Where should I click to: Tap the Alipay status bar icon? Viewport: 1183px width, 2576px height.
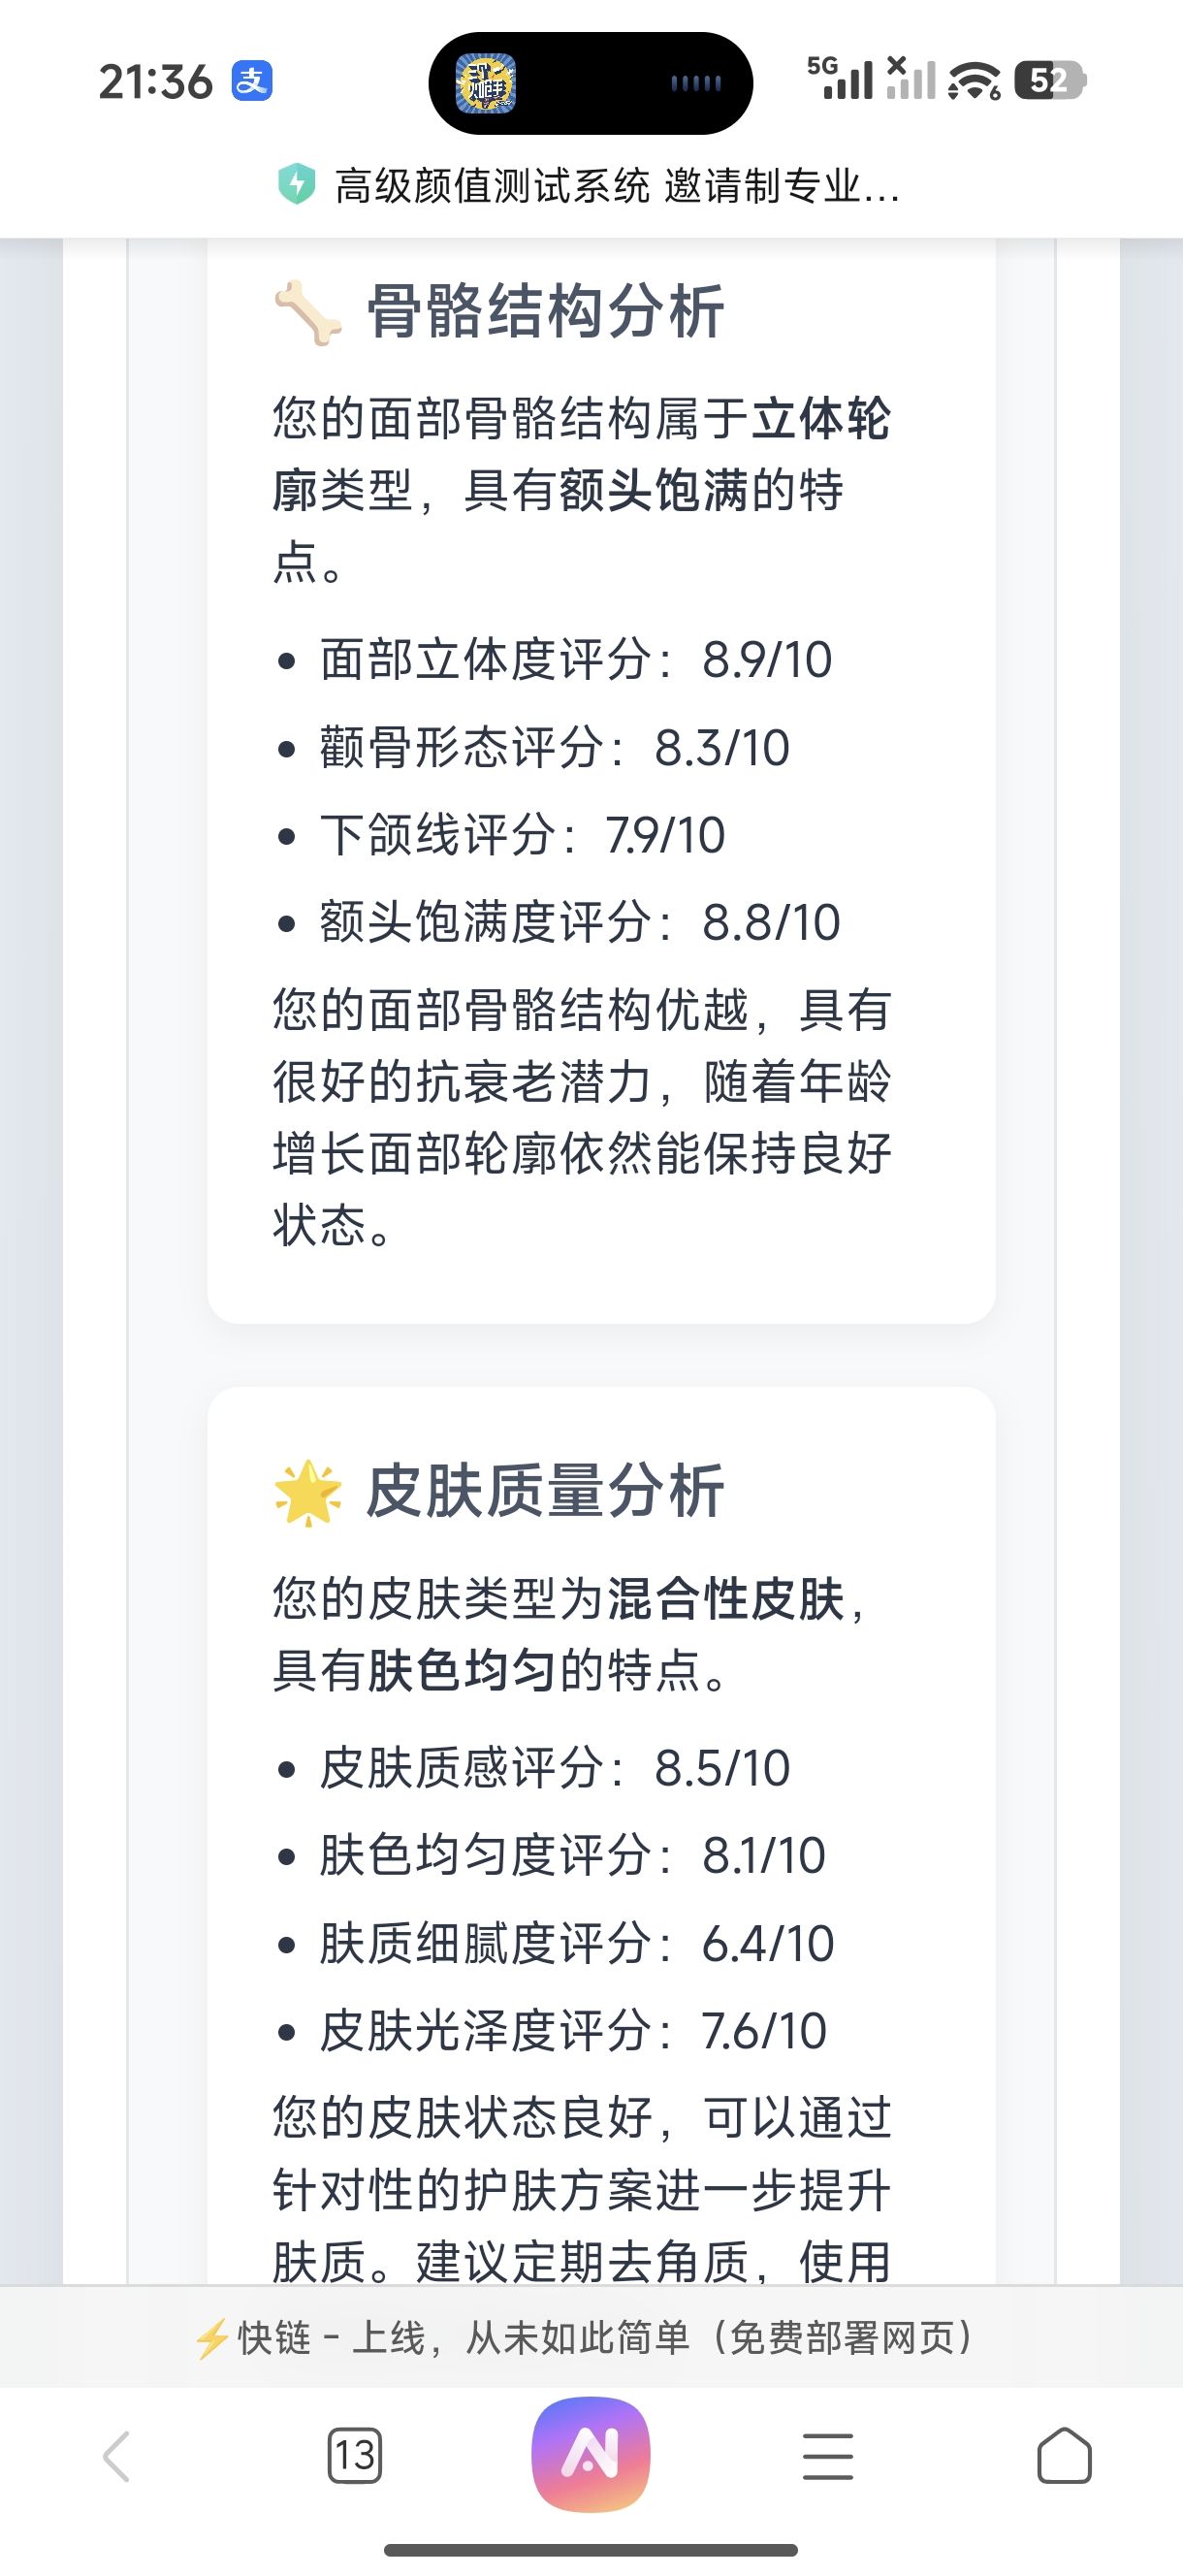(x=252, y=81)
